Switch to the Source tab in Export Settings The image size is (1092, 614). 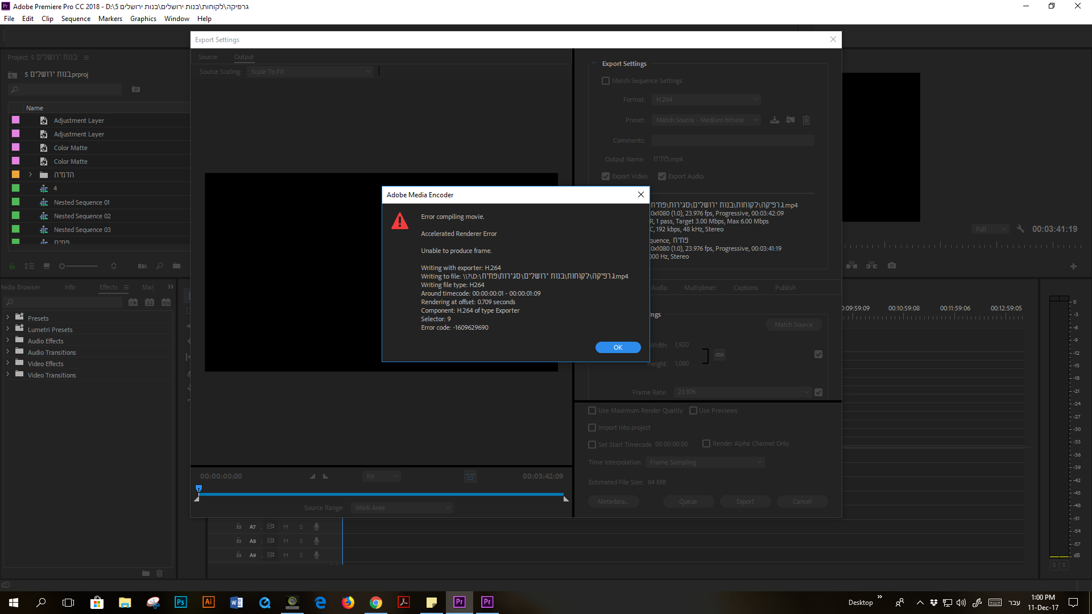tap(208, 57)
